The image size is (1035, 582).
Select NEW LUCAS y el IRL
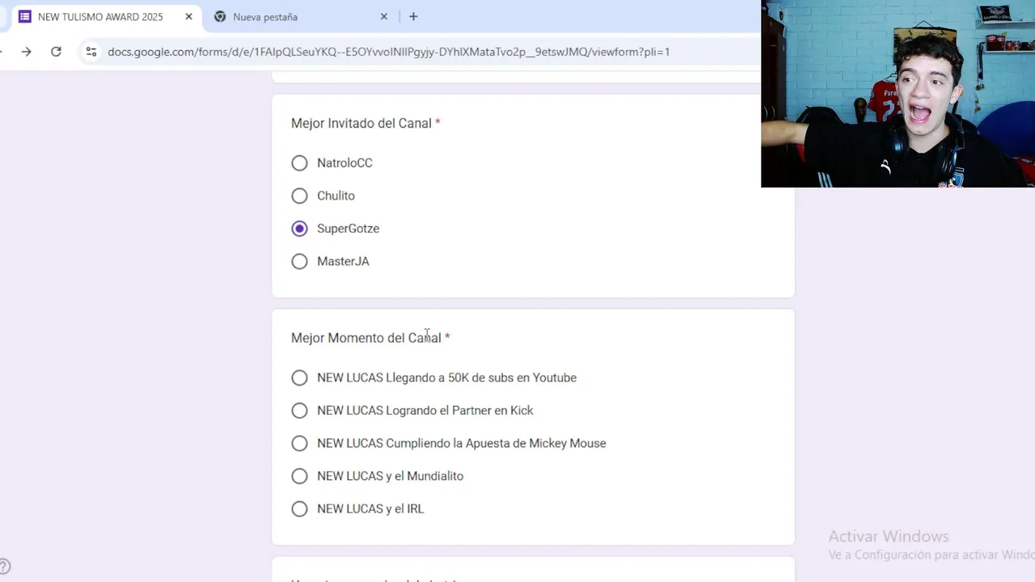click(x=300, y=508)
